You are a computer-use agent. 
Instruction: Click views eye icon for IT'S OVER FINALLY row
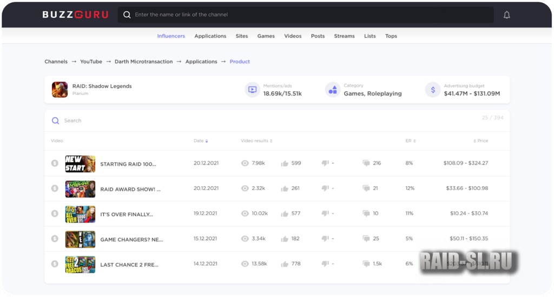coord(245,214)
